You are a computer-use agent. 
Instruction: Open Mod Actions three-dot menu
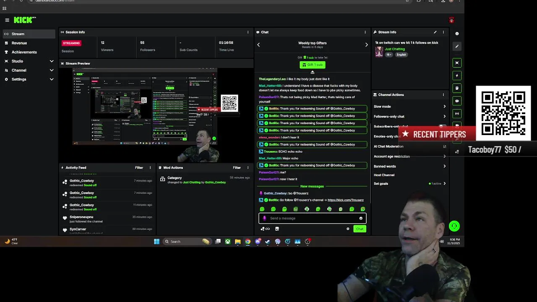[248, 168]
